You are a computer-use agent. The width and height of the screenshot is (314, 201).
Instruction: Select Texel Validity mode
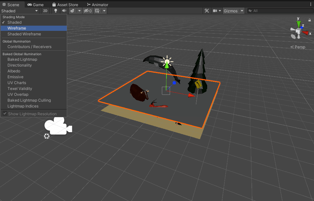34,88
